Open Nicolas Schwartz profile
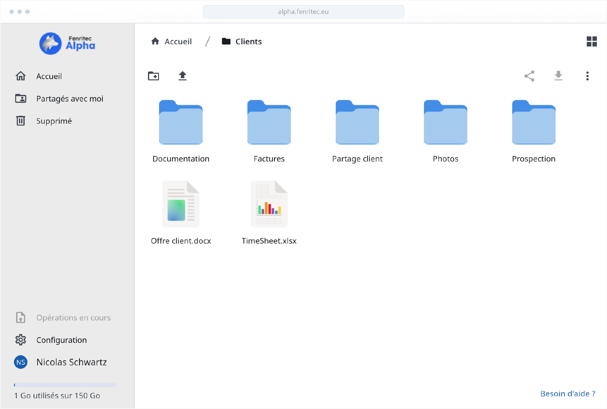This screenshot has width=607, height=409. 71,362
